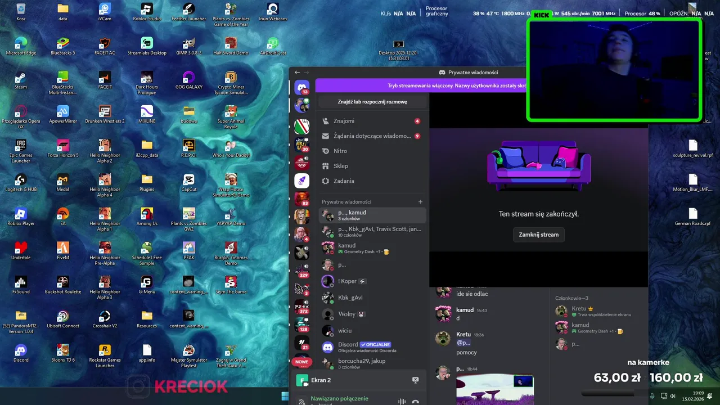Screen dimensions: 720x405
Task: Open Epic Games Launcher shortcut
Action: tap(21, 151)
